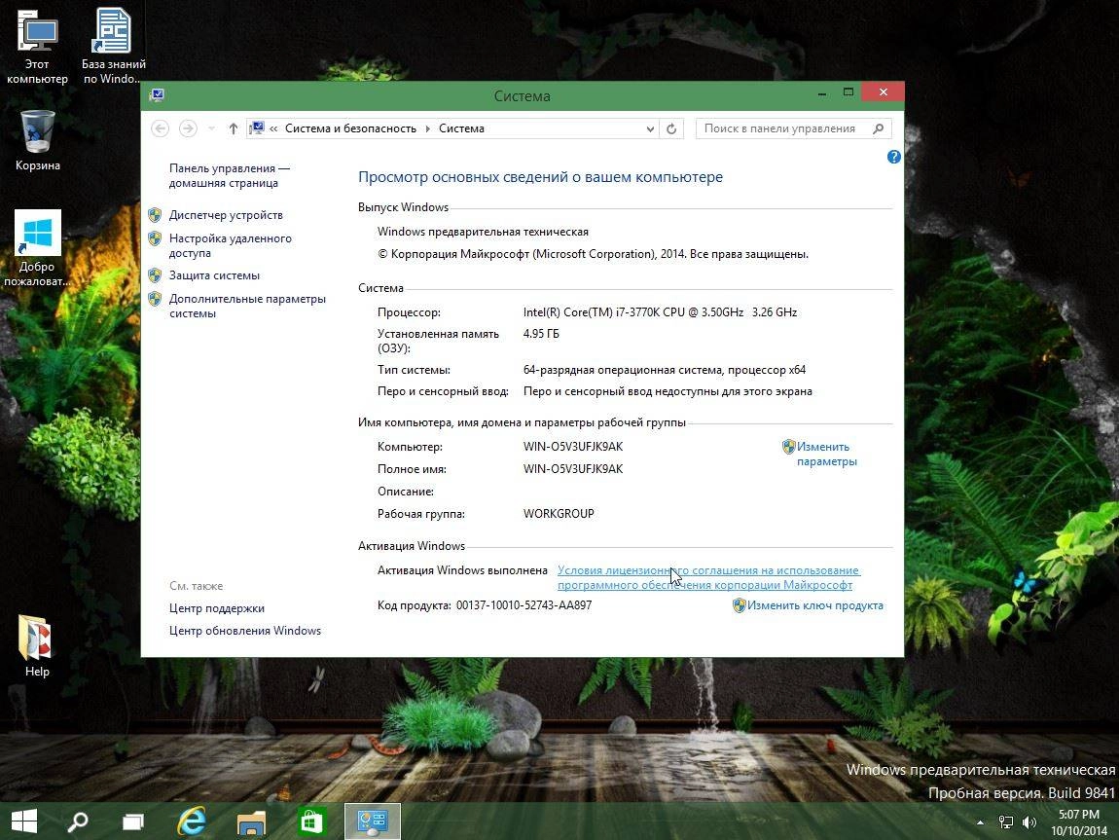Click the Система breadcrumb segment
The width and height of the screenshot is (1119, 840).
pyautogui.click(x=461, y=128)
